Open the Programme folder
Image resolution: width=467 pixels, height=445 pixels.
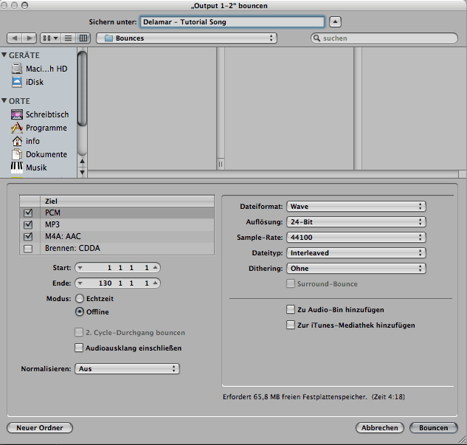coord(39,128)
